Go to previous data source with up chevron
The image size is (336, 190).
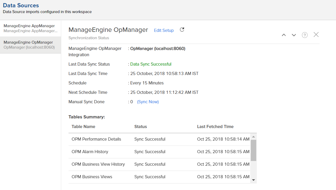pyautogui.click(x=284, y=35)
